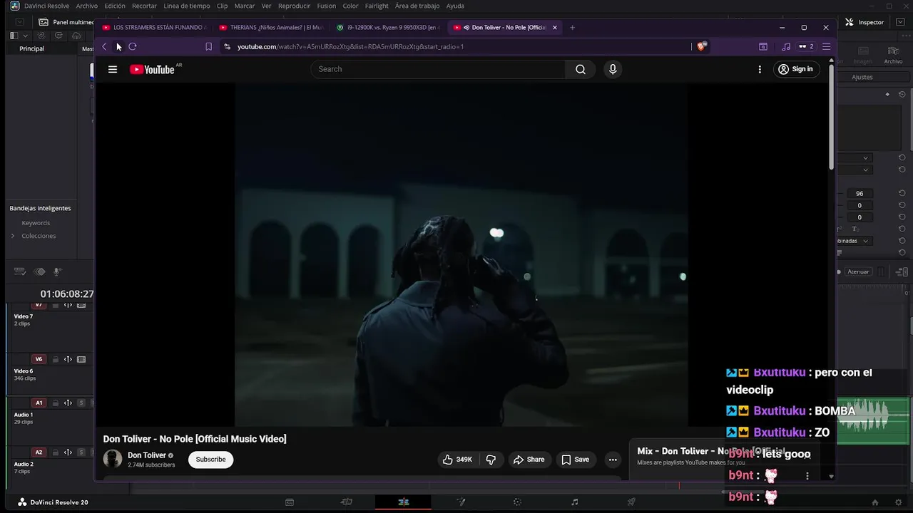Screen dimensions: 913x513
Task: Lock the Video 6 track
Action: [x=55, y=359]
